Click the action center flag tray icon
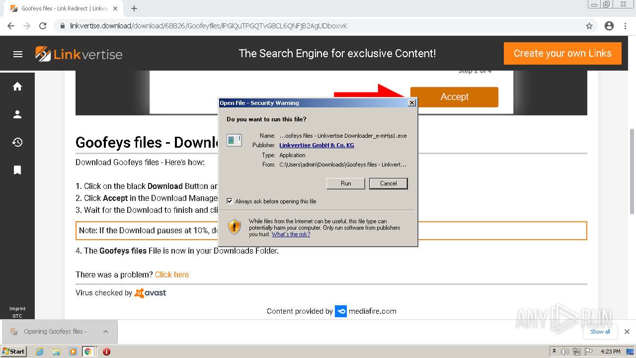Viewport: 636px width, 358px height. [x=589, y=352]
